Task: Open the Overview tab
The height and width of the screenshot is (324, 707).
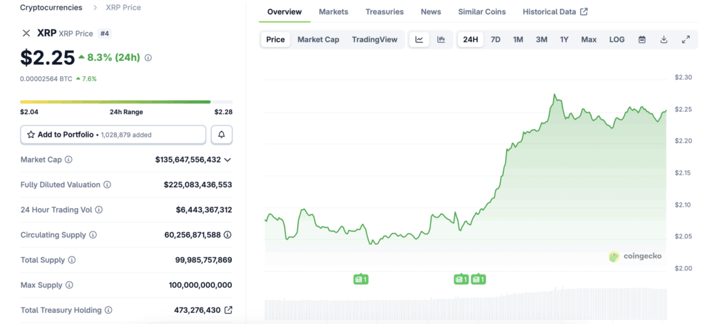Action: click(x=284, y=12)
